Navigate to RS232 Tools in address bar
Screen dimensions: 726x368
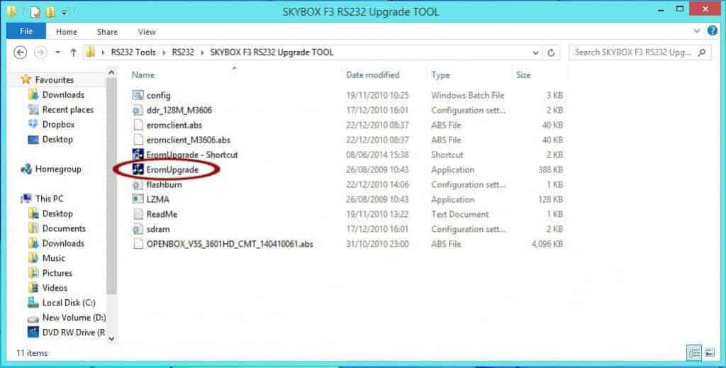(x=133, y=52)
